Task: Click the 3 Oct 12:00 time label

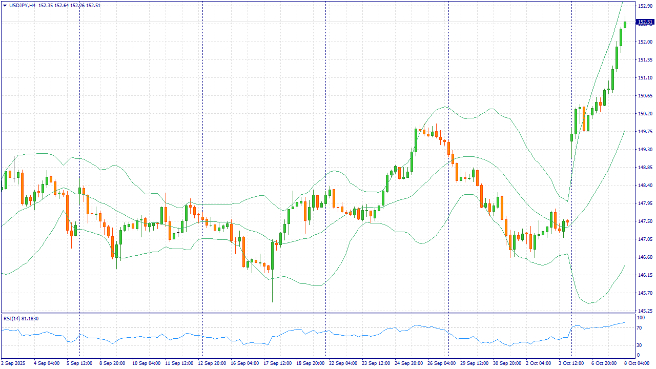Action: [x=571, y=363]
